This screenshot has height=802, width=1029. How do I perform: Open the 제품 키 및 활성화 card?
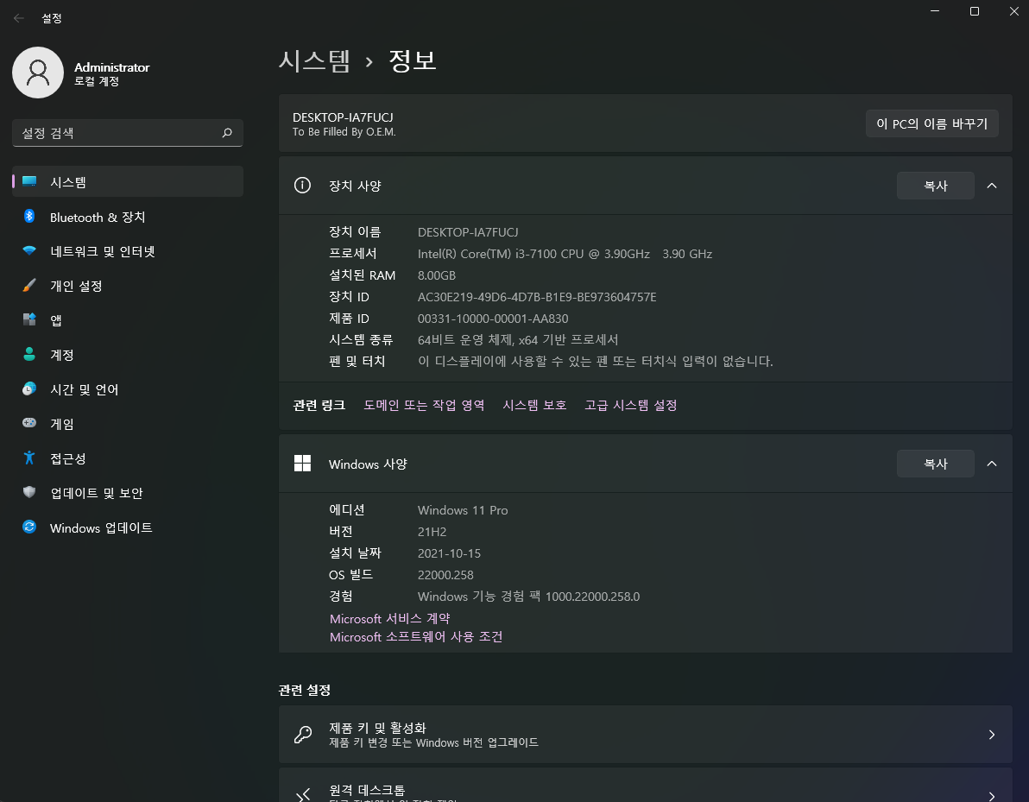[x=645, y=735]
